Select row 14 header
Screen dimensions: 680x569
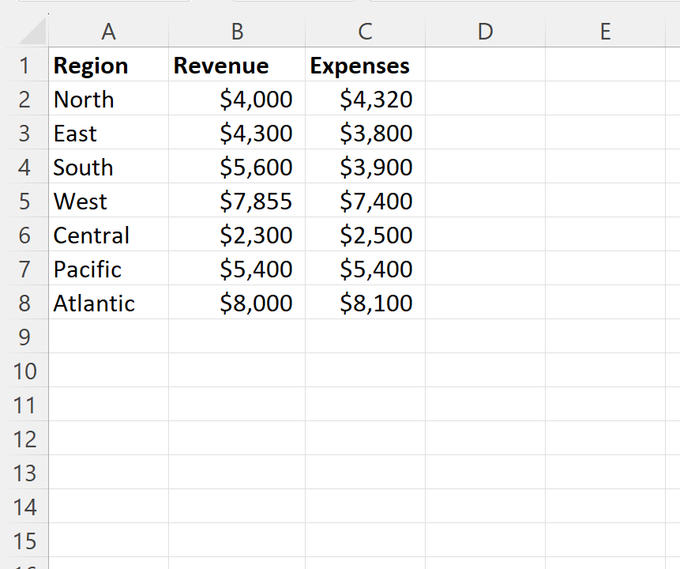(x=24, y=506)
